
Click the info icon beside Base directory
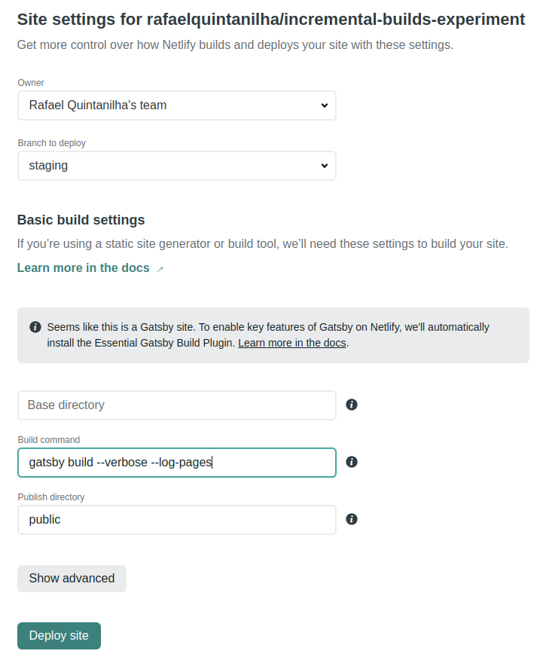(352, 405)
